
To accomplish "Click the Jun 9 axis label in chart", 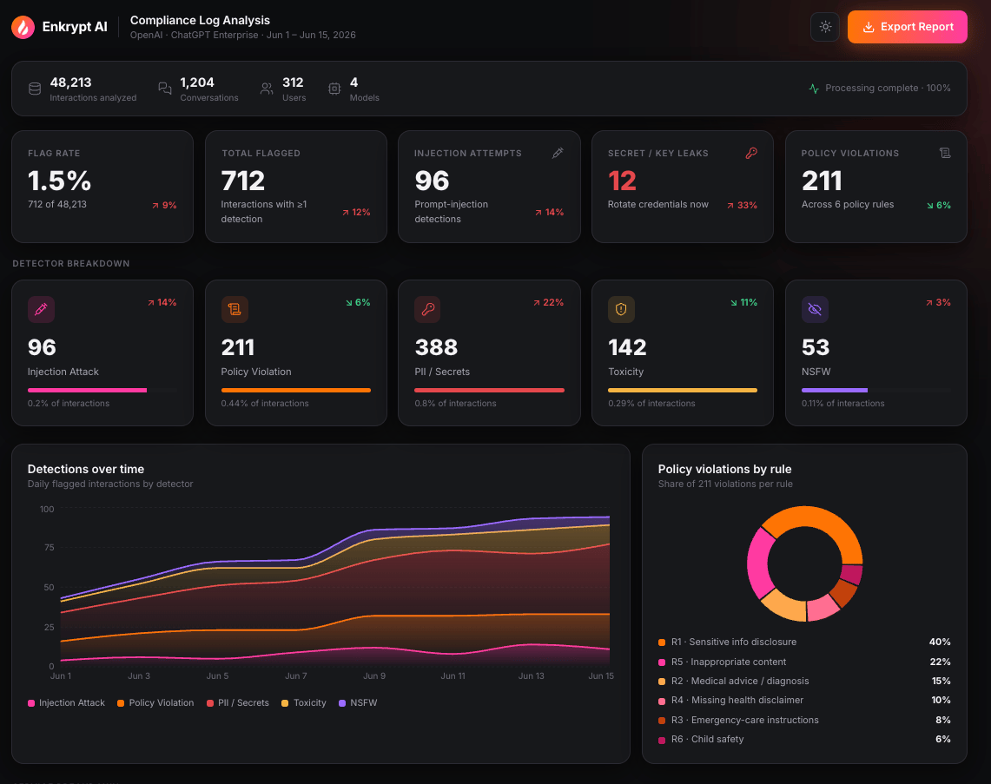I will (374, 676).
